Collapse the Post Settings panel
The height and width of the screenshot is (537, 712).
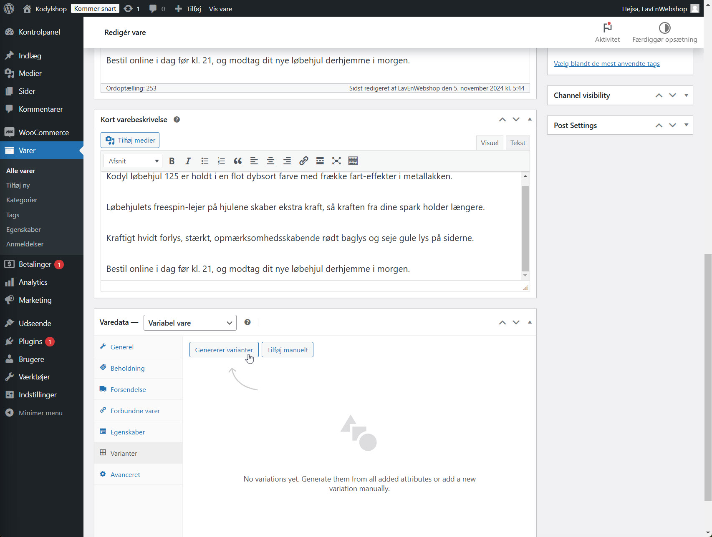pos(686,125)
